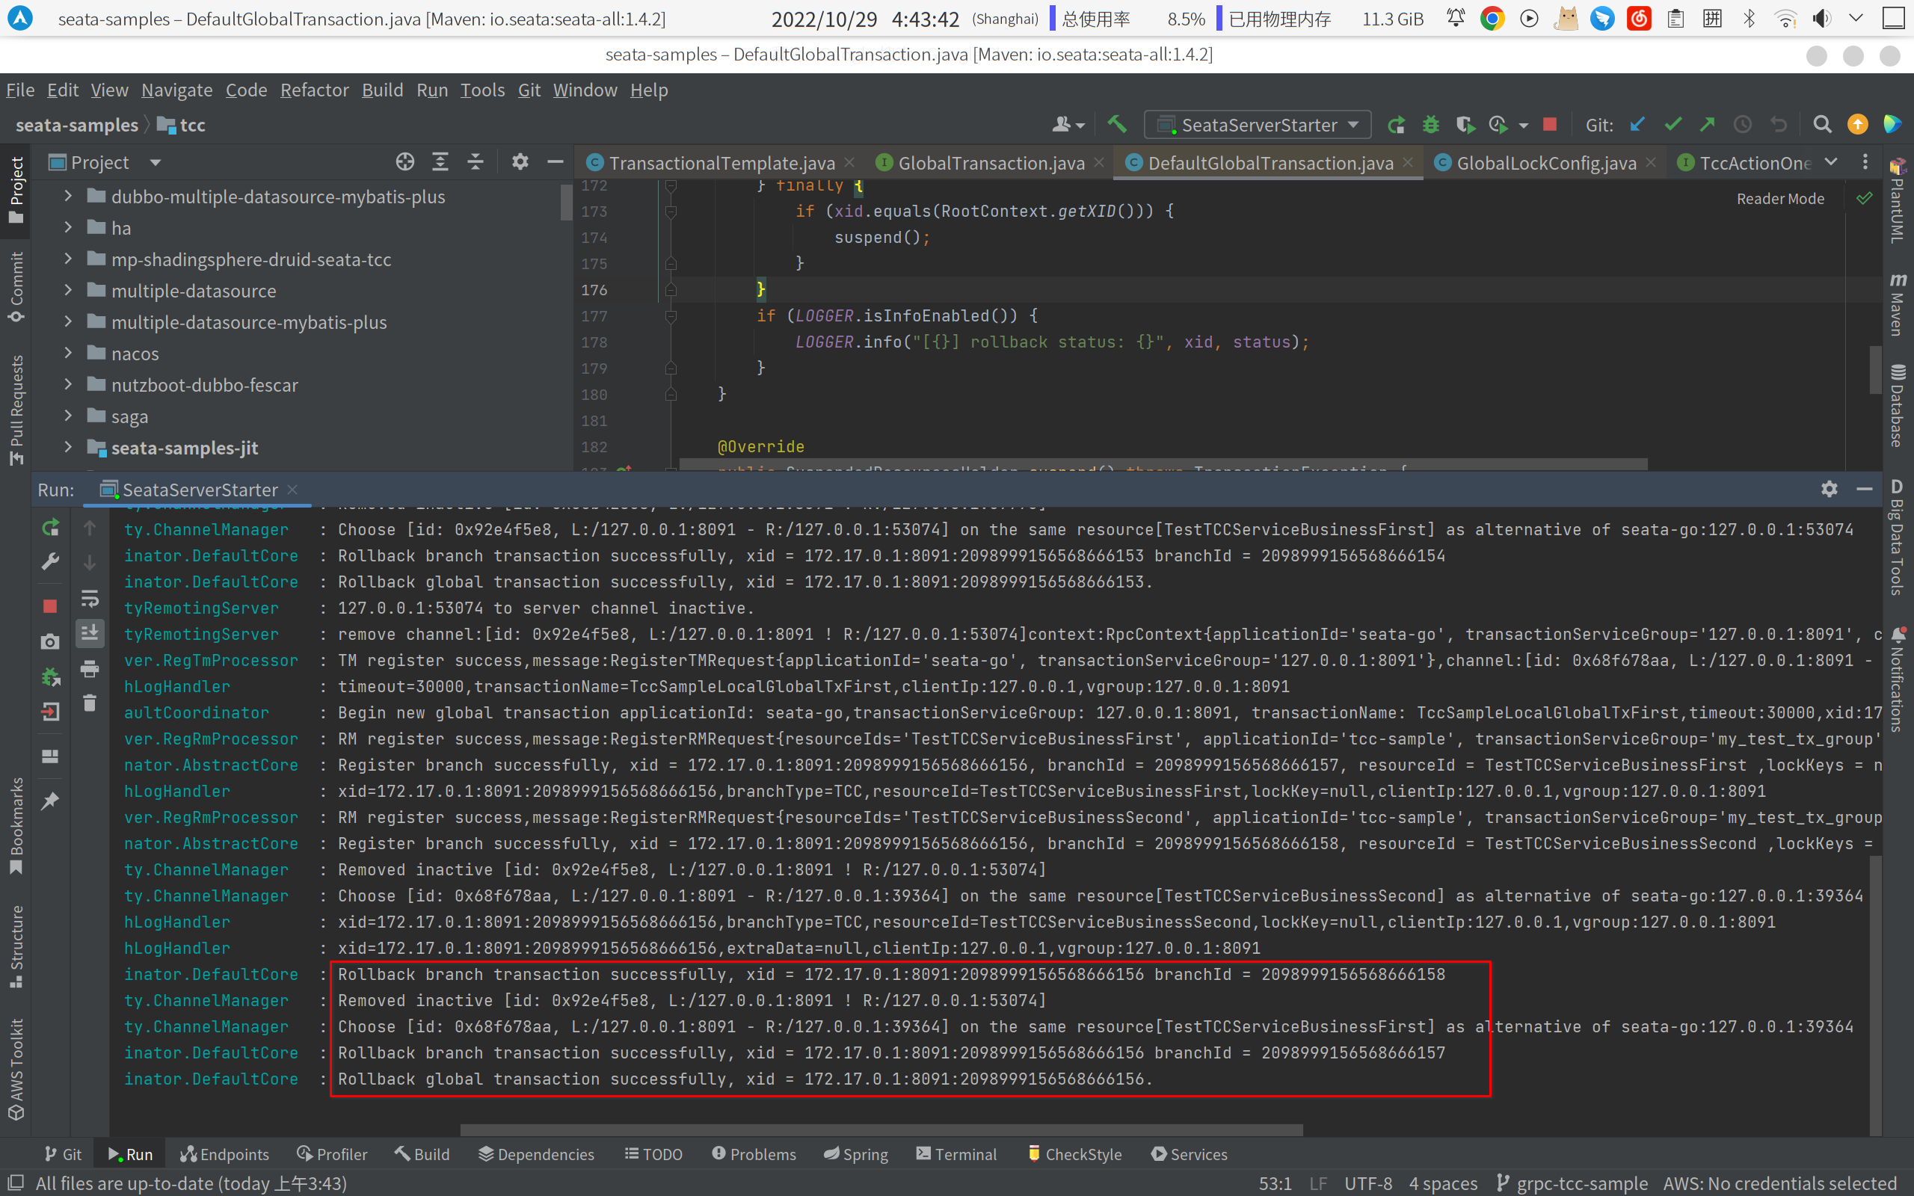Toggle soft-wrap in Run console
1914x1196 pixels.
click(x=90, y=599)
